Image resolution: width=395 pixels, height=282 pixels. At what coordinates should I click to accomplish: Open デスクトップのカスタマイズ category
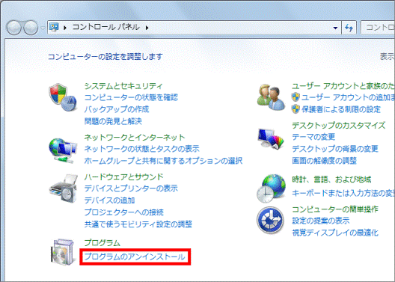pos(339,125)
